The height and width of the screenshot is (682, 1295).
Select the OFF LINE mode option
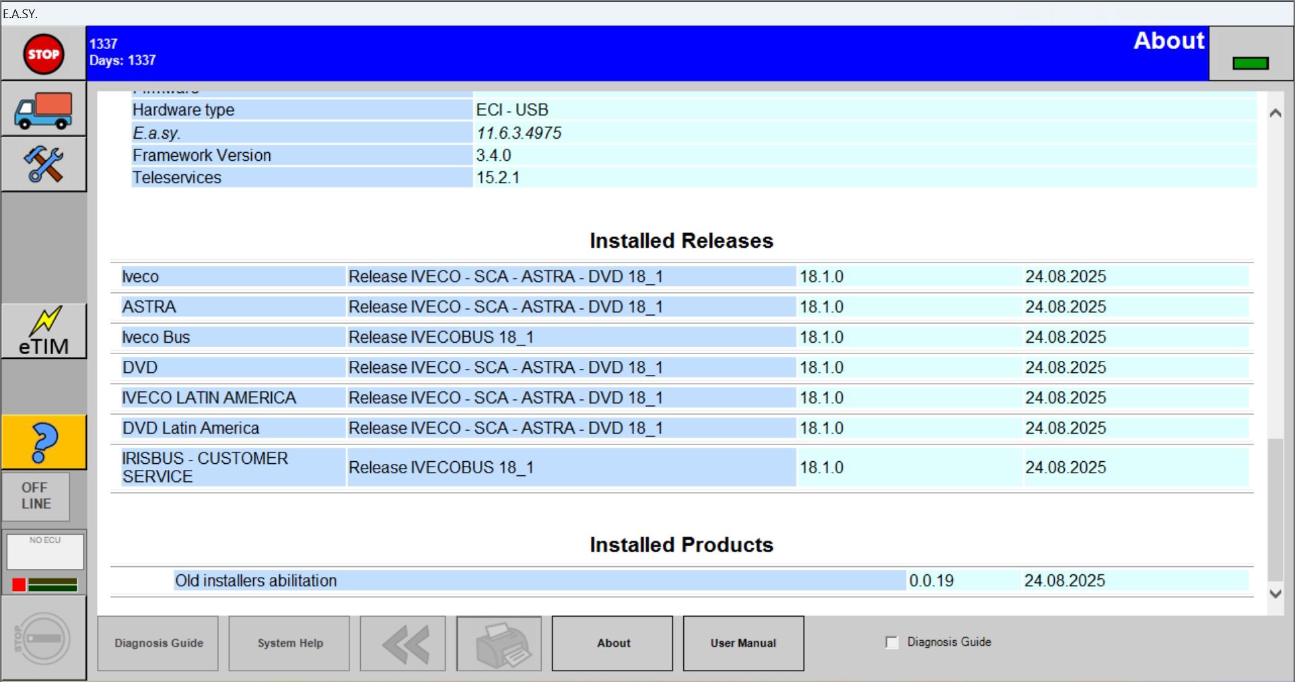(35, 496)
